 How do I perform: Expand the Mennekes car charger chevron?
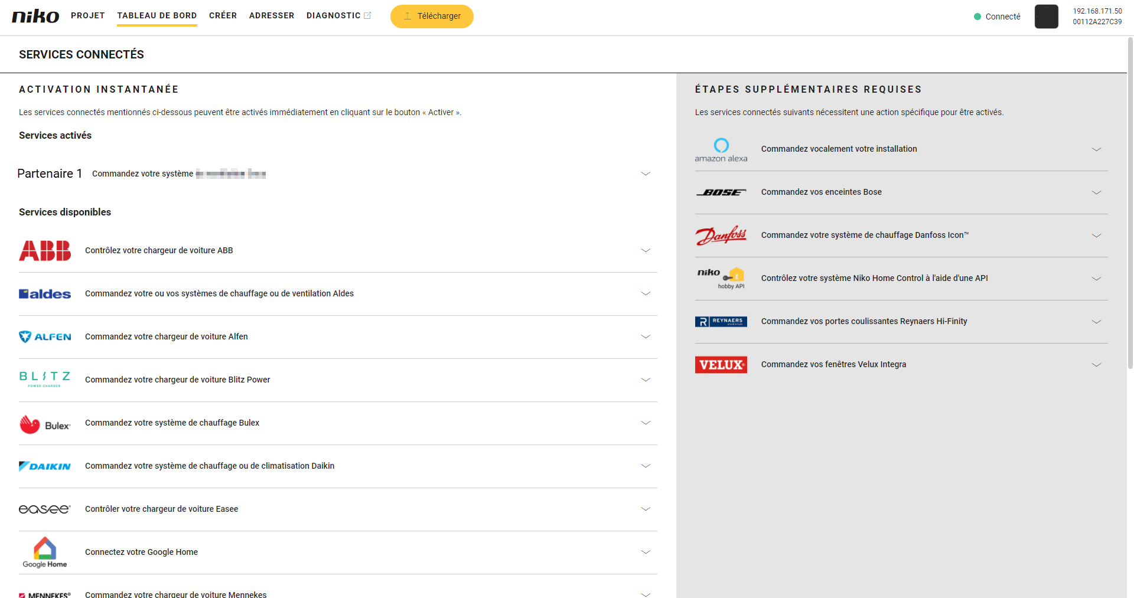coord(646,594)
